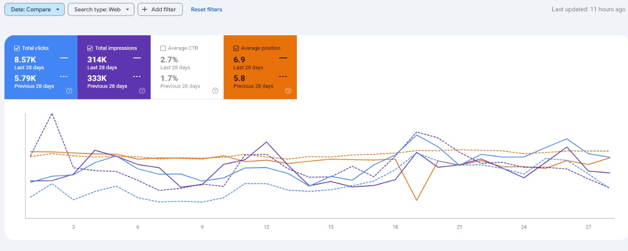
Task: Click the Search type dropdown arrow
Action: coord(128,9)
